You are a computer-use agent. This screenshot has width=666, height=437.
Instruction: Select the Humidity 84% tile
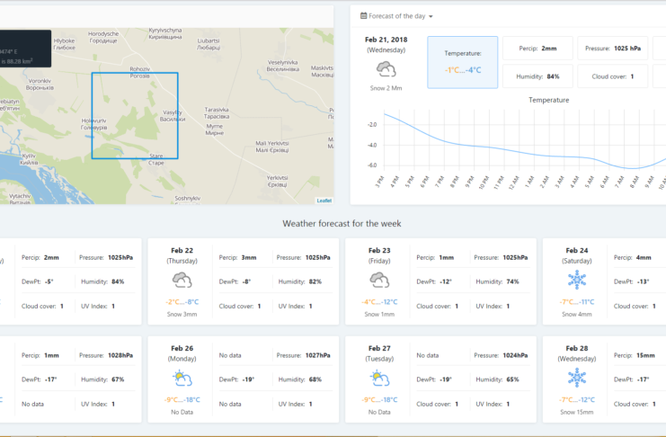tap(537, 76)
